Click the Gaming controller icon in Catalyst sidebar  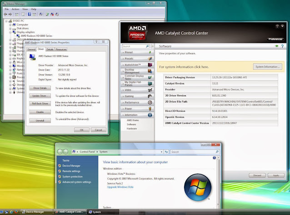click(x=150, y=96)
